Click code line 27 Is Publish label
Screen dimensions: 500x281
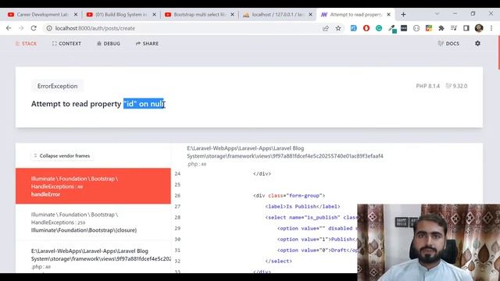302,206
